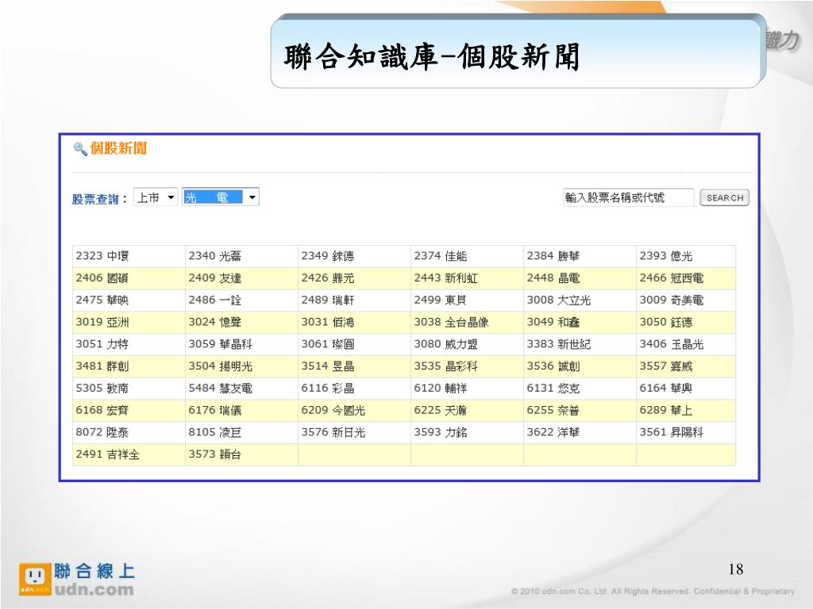Open stock 2393 億光
813x609 pixels.
[x=666, y=256]
